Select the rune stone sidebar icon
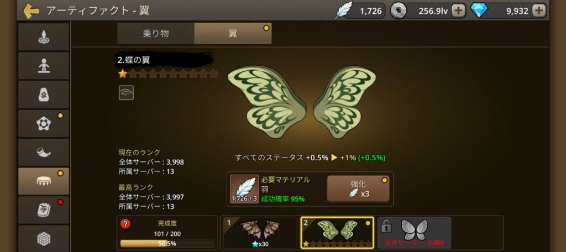The height and width of the screenshot is (252, 566). click(44, 95)
